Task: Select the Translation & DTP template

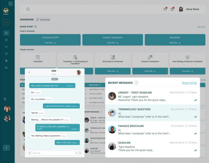Action: point(50,40)
